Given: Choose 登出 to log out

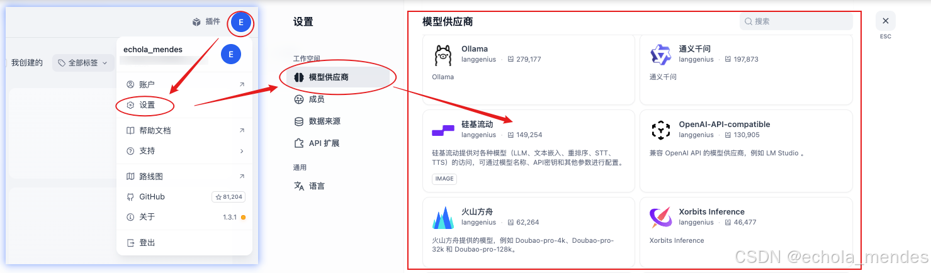Looking at the screenshot, I should point(184,243).
